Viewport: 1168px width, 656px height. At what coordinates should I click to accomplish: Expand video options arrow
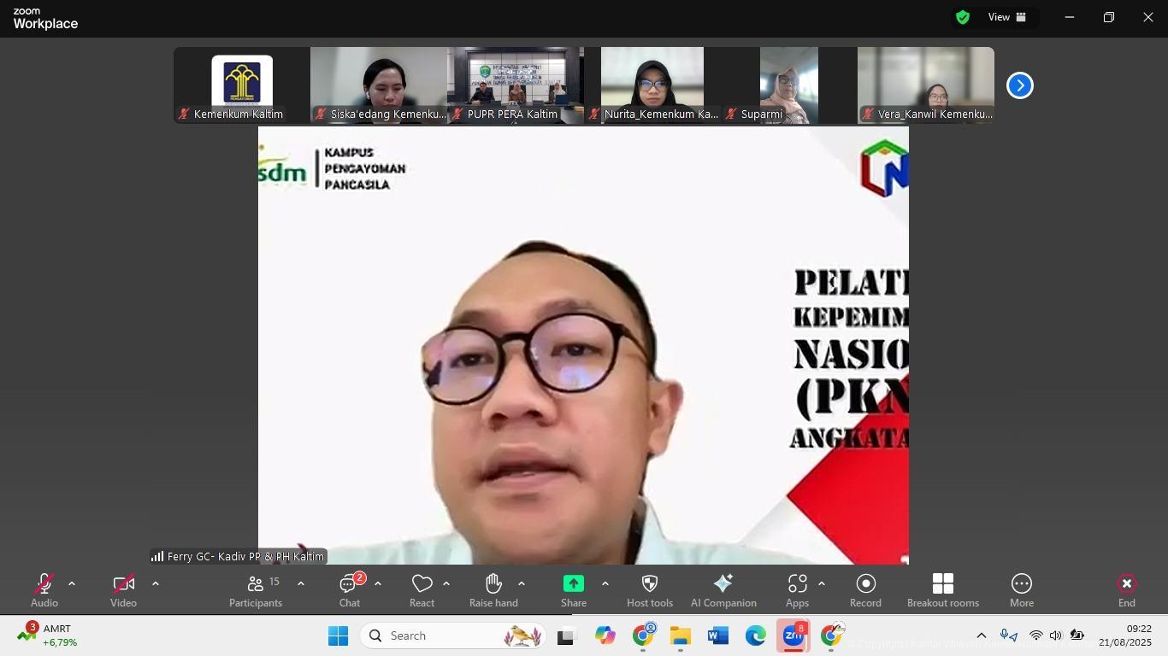click(x=156, y=583)
